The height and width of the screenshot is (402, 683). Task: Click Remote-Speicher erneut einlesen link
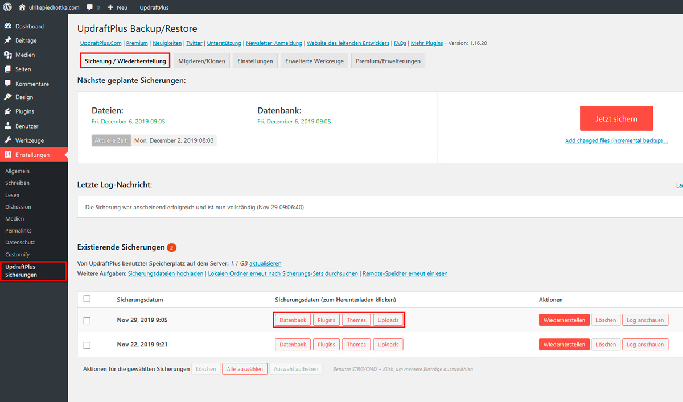(405, 273)
